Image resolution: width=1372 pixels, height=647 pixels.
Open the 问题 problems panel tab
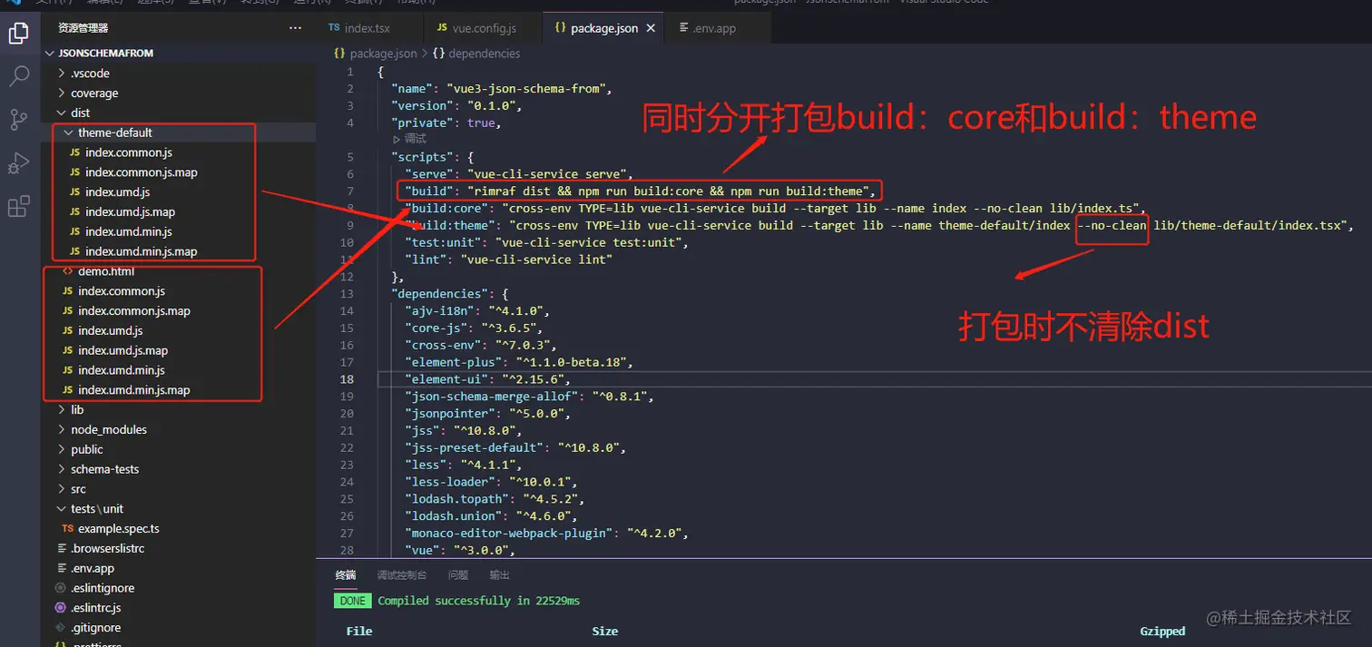pos(458,575)
